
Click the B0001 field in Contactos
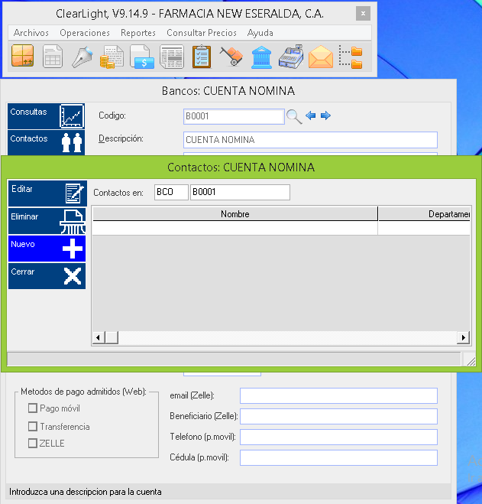coord(240,192)
